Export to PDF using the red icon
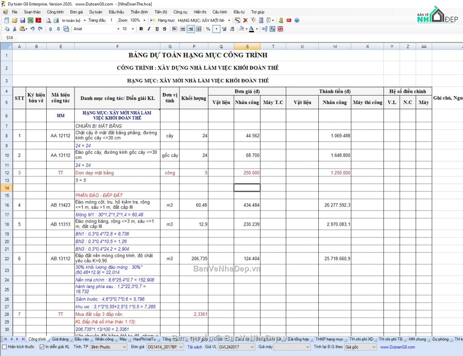The height and width of the screenshot is (356, 463). [38, 20]
